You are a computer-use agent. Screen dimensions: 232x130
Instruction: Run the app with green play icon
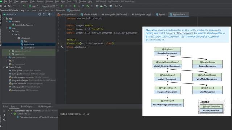pyautogui.click(x=62, y=6)
